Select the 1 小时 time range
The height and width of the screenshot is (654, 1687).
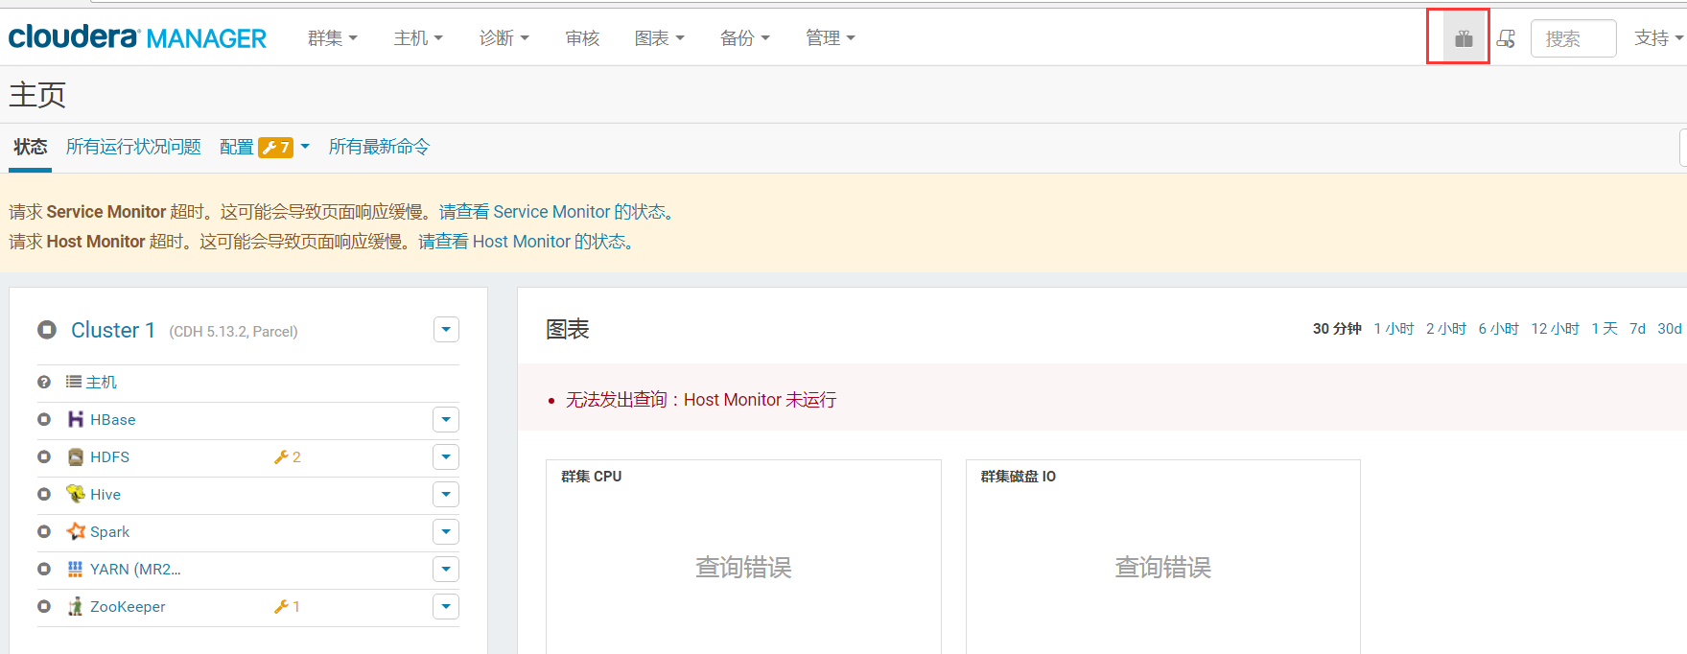1394,329
